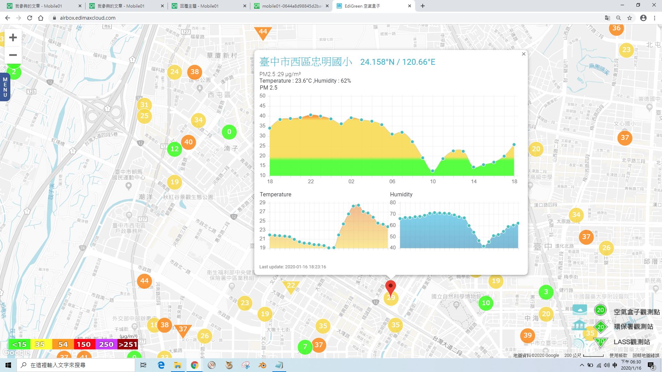Zoom out the map with minus button

(x=13, y=55)
